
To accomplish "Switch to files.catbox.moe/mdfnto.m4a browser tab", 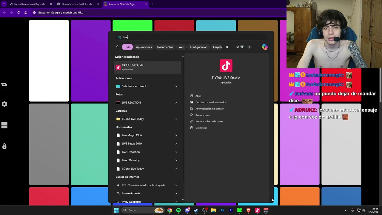I will pos(78,4).
